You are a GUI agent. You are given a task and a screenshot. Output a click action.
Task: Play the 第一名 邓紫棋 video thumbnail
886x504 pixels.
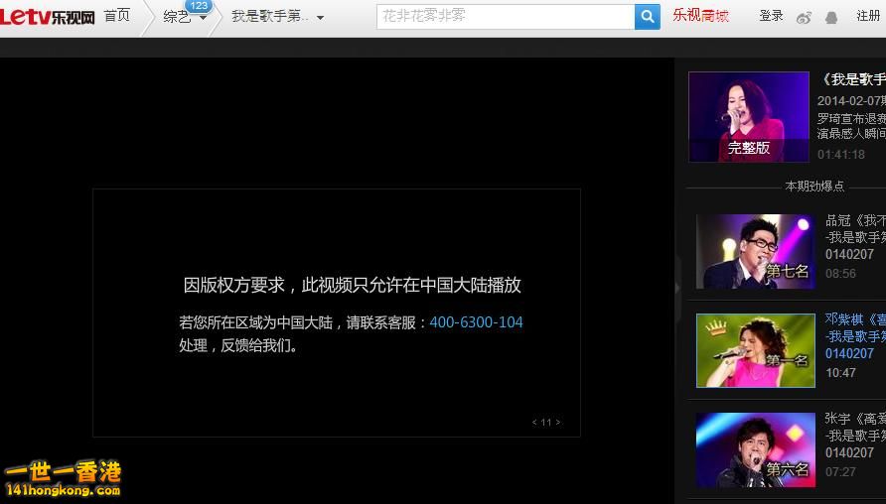pos(755,350)
